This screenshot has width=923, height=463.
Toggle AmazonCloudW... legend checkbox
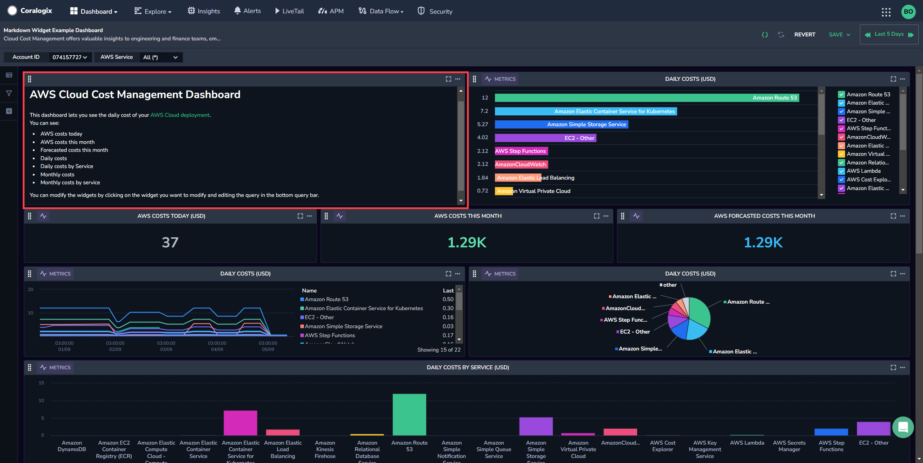click(841, 137)
